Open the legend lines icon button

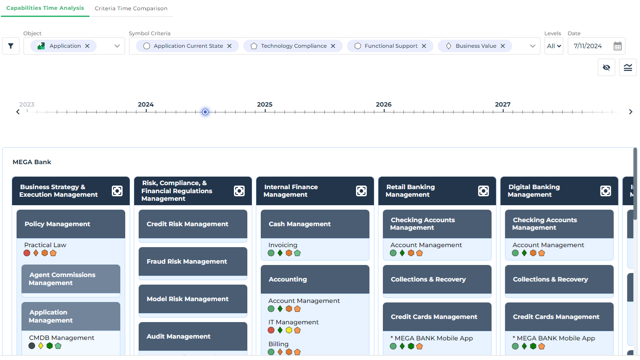point(628,68)
